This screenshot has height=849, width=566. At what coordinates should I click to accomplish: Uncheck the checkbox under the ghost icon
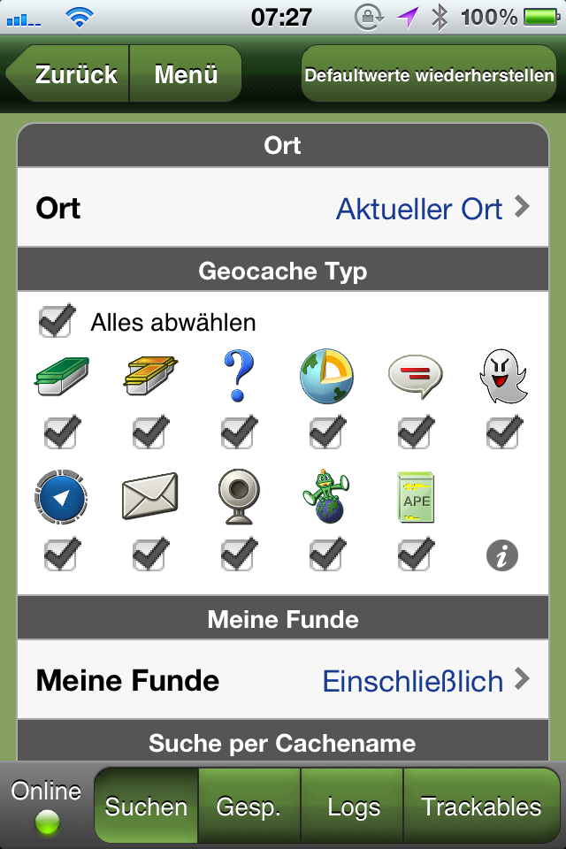pos(504,432)
